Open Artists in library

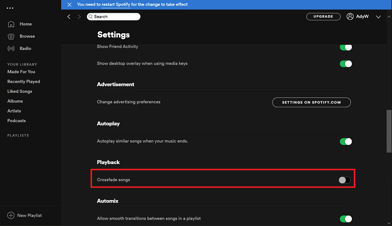tap(14, 111)
